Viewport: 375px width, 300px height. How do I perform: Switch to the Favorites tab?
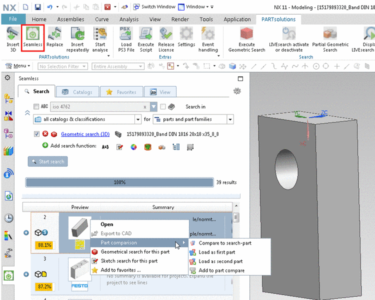(121, 92)
